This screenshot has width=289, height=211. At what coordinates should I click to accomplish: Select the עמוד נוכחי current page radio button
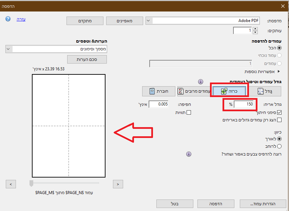pyautogui.click(x=279, y=55)
